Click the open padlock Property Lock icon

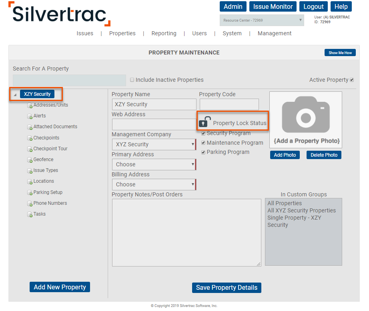205,122
